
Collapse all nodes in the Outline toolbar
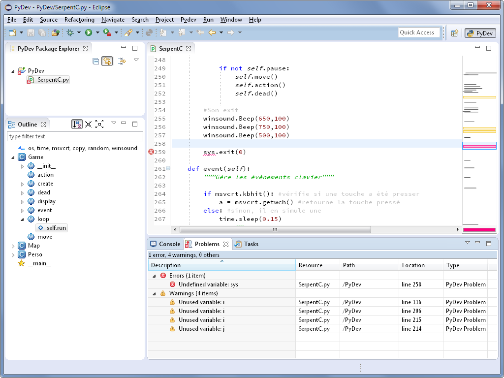coord(89,125)
